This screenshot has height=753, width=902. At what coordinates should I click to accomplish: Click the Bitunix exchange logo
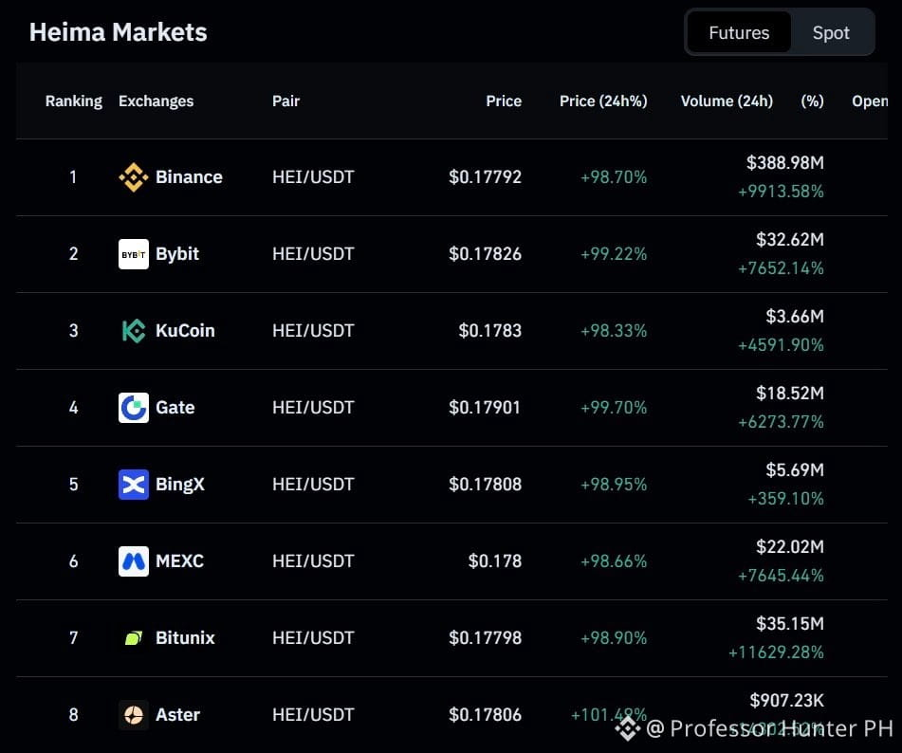pyautogui.click(x=134, y=638)
